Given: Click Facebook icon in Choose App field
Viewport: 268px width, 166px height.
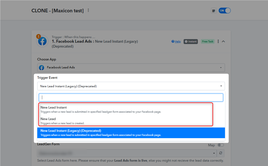Looking at the screenshot, I should [42, 68].
